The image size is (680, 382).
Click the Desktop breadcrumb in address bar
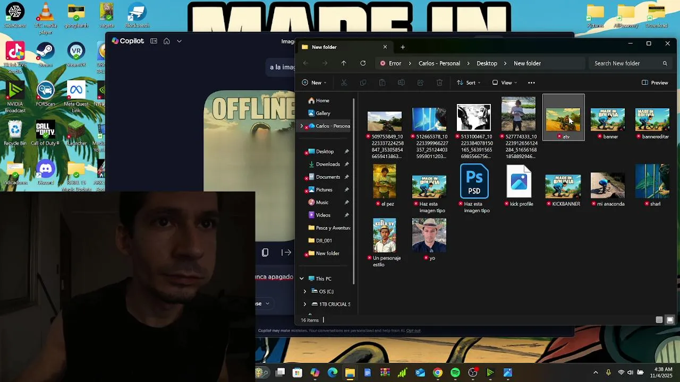click(487, 63)
